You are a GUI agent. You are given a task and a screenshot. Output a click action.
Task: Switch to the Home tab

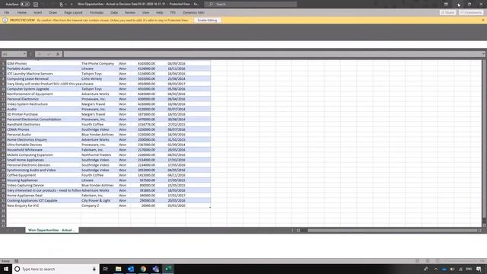click(x=22, y=12)
